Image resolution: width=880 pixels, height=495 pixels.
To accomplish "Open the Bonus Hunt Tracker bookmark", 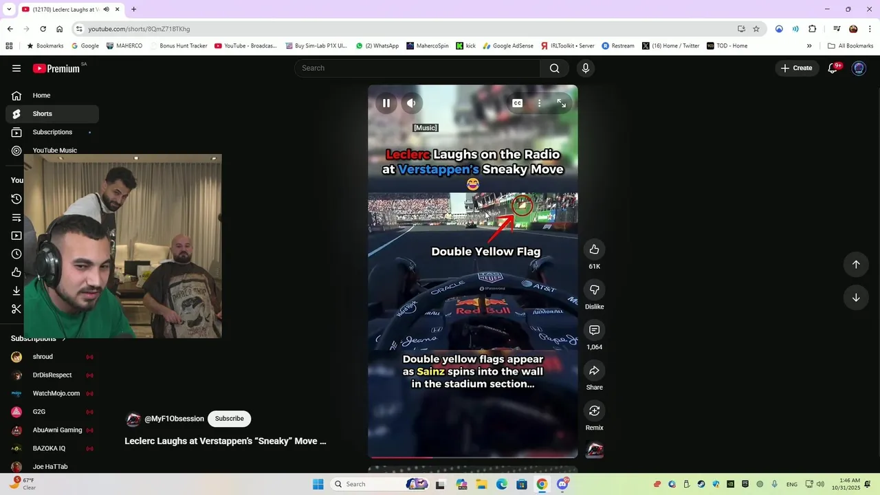I will click(x=178, y=46).
